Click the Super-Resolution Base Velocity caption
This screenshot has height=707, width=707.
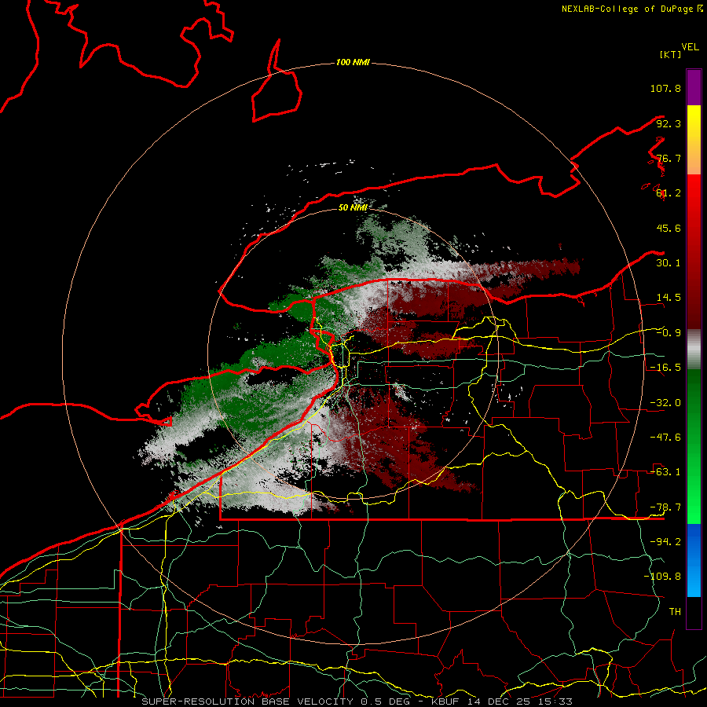[x=357, y=702]
